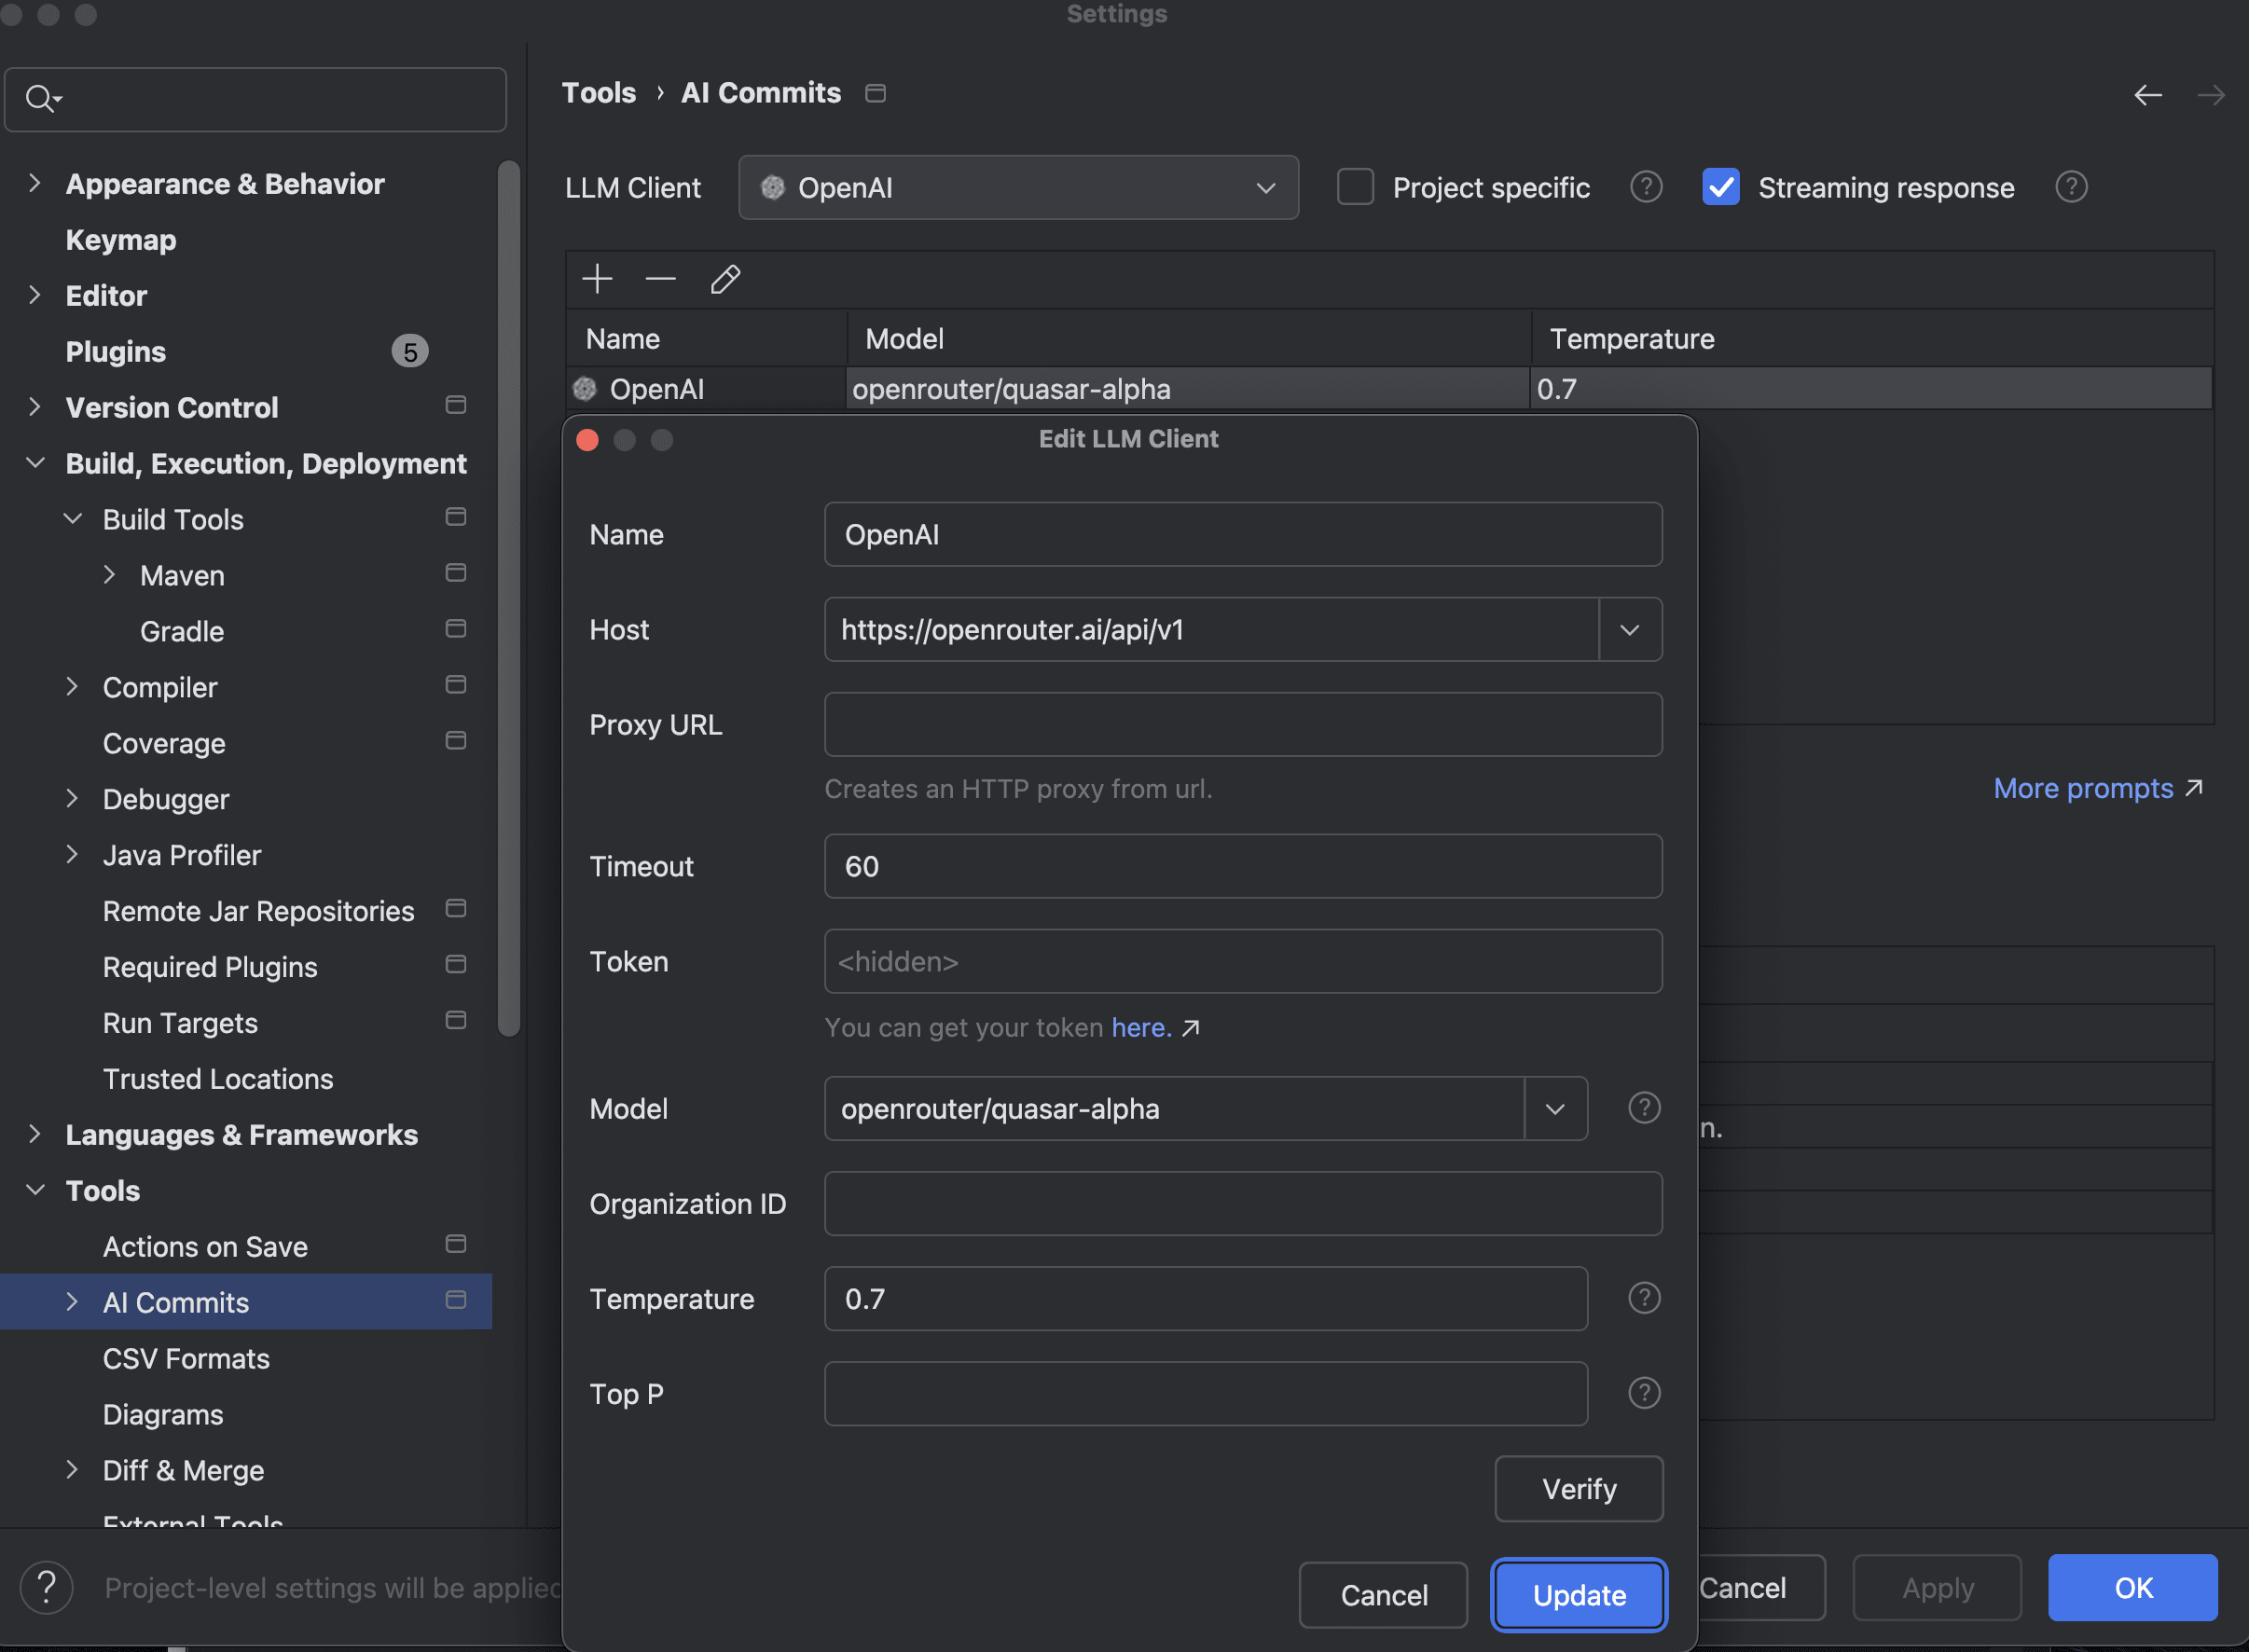Select CSV Formats in settings tree
This screenshot has height=1652, width=2249.
tap(186, 1359)
